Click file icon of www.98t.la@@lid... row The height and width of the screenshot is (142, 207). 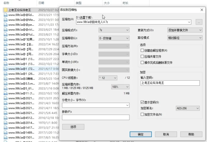pos(5,15)
